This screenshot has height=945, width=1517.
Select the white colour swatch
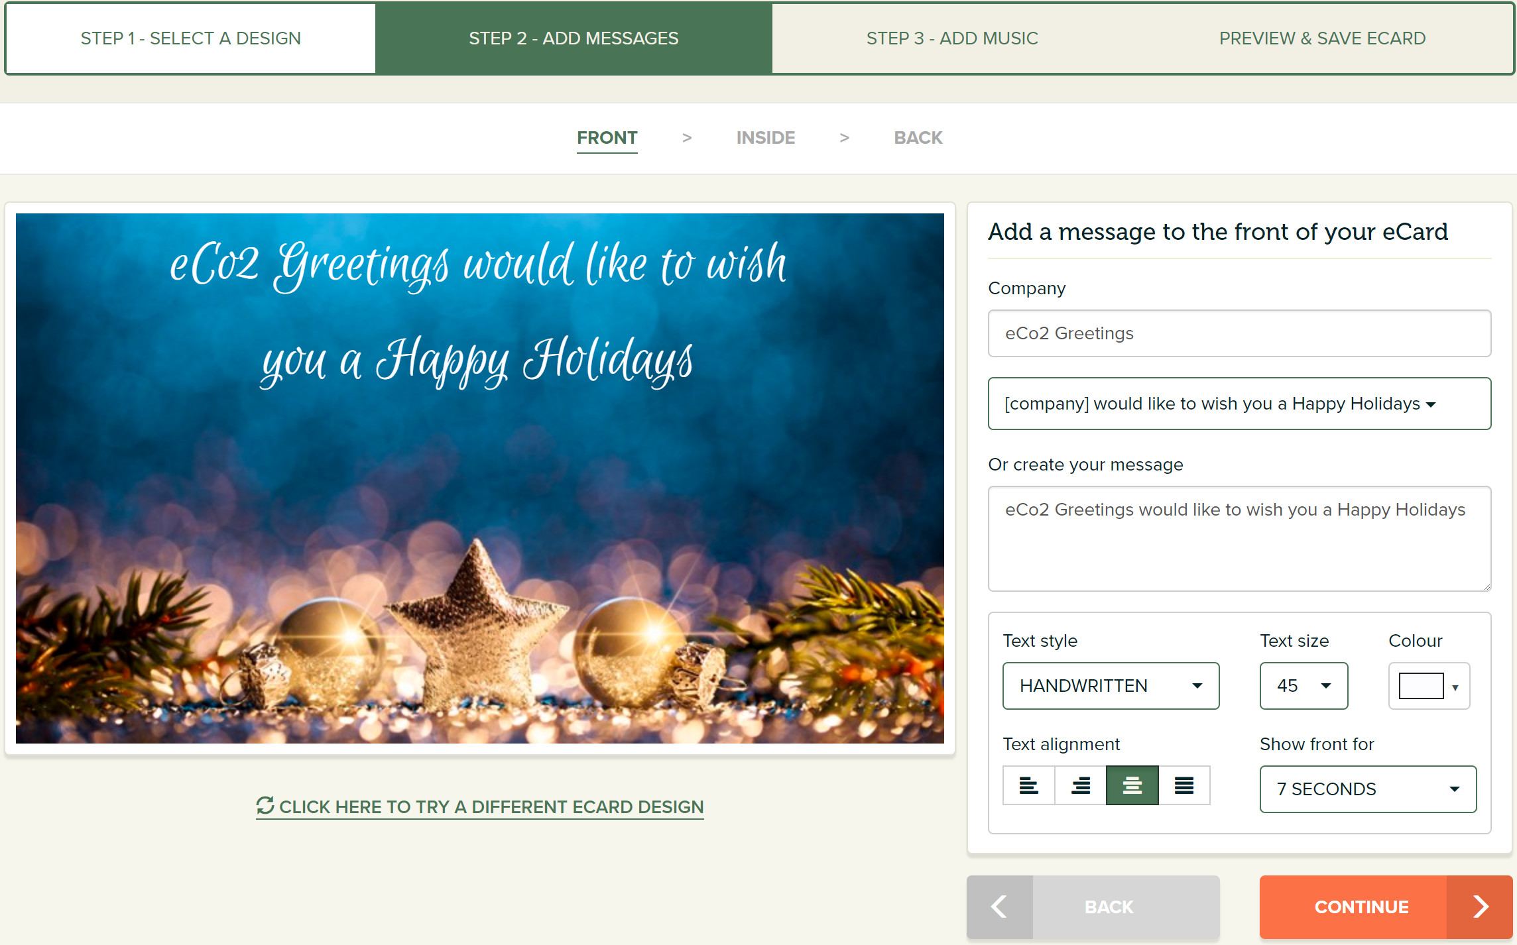[1419, 686]
